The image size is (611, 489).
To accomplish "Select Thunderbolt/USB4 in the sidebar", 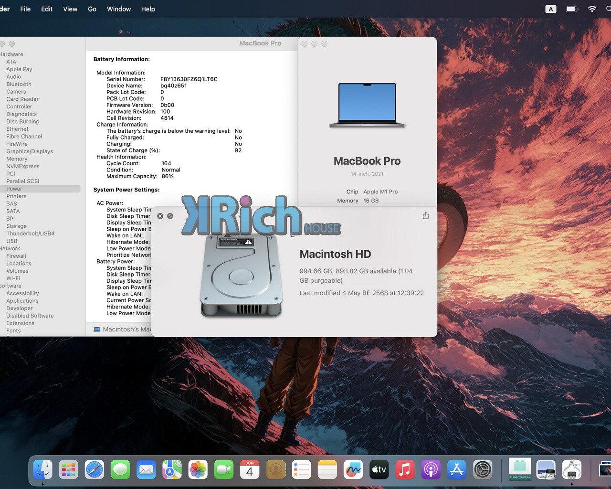I will pyautogui.click(x=31, y=233).
